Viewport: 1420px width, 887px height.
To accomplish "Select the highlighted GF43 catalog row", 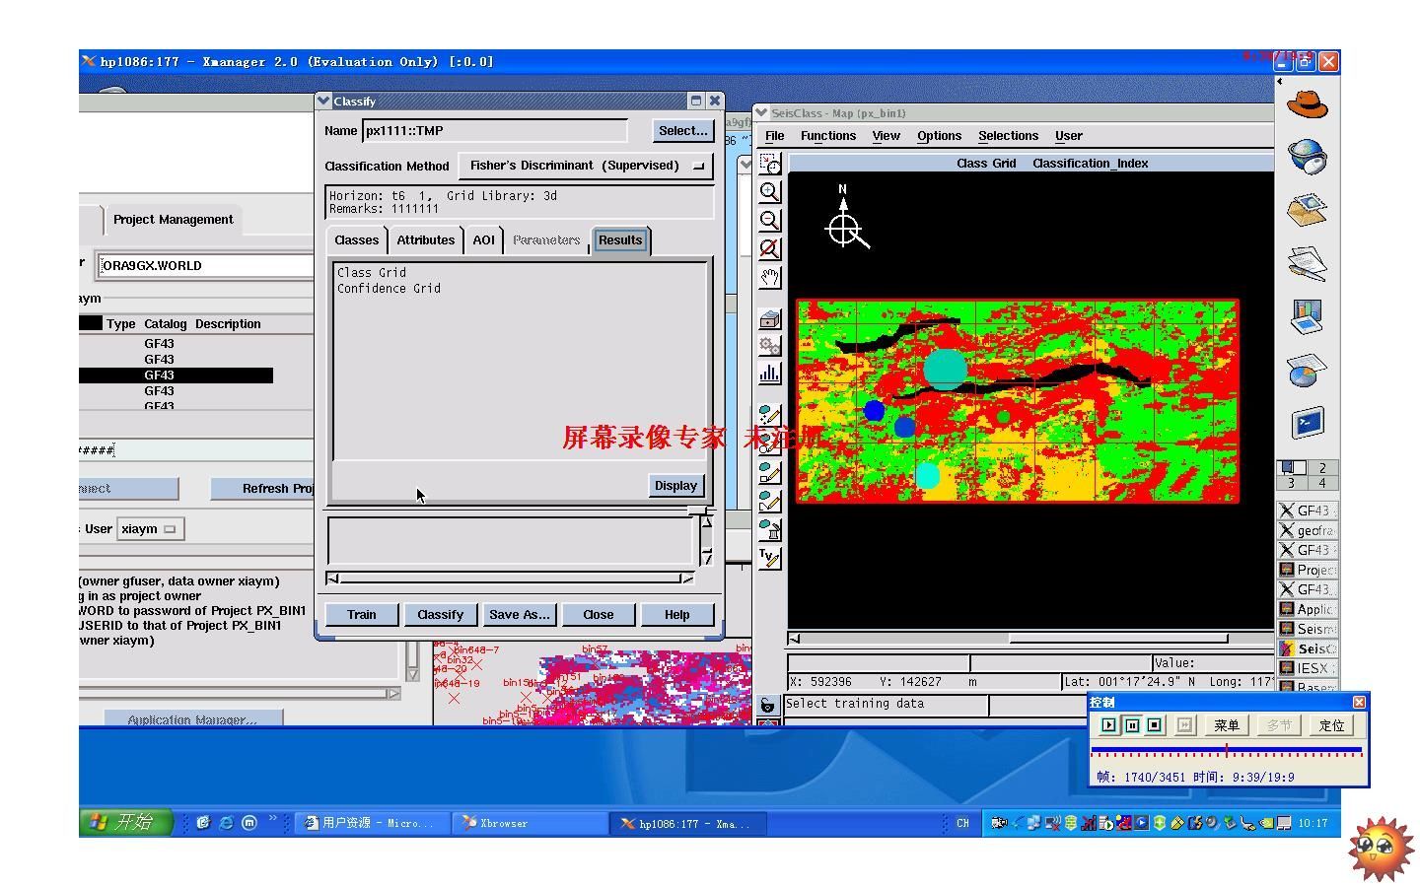I will [x=176, y=375].
